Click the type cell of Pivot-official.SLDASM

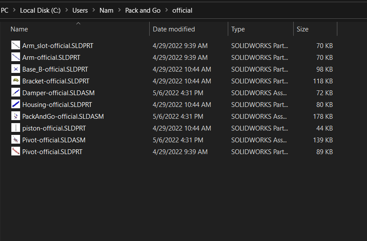259,140
